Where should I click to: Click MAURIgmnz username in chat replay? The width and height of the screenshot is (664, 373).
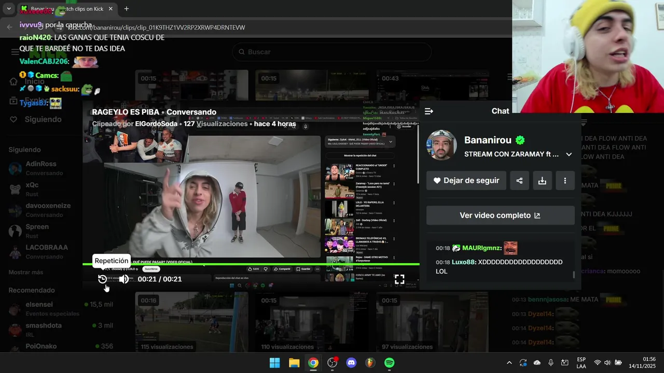click(x=482, y=248)
